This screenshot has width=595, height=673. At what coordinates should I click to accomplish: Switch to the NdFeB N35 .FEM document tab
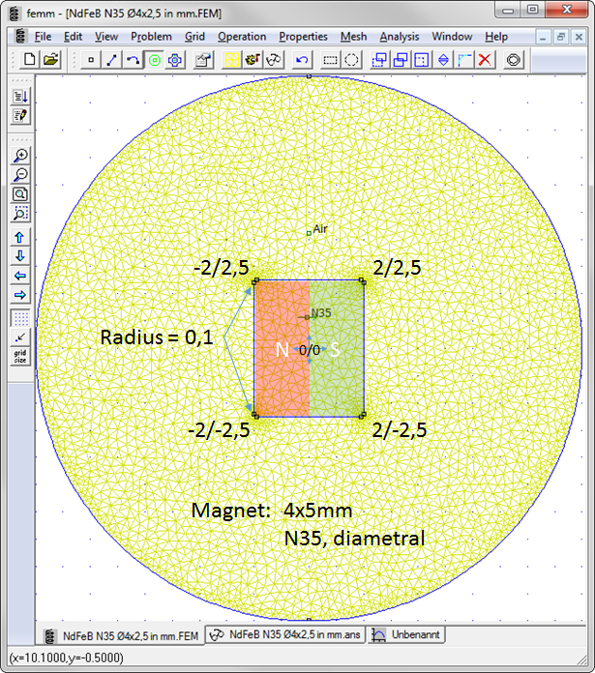pyautogui.click(x=122, y=635)
